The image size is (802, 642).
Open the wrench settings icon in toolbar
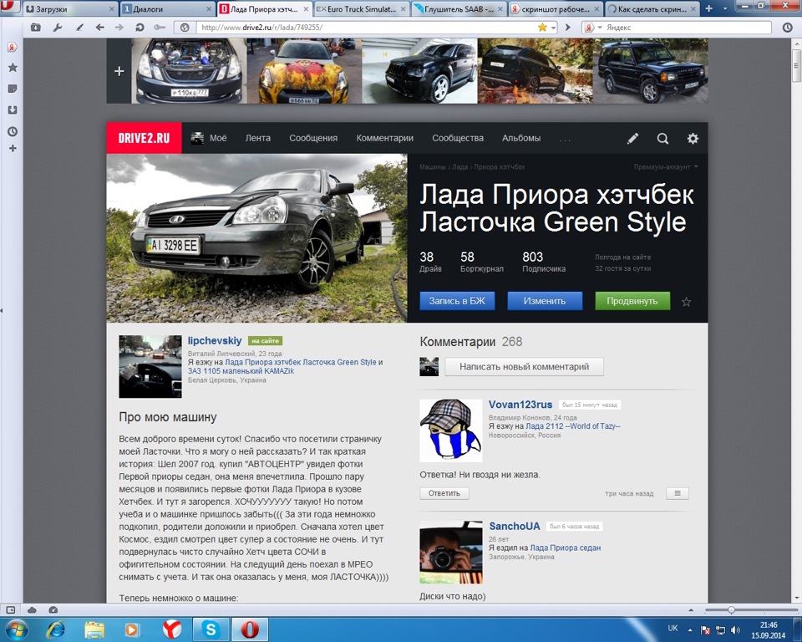pos(58,27)
